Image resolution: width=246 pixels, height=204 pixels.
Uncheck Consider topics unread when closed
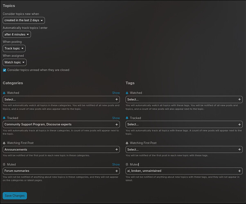click(5, 70)
